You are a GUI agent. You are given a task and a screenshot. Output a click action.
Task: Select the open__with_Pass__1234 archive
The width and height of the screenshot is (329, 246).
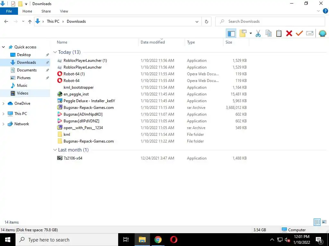coord(83,128)
